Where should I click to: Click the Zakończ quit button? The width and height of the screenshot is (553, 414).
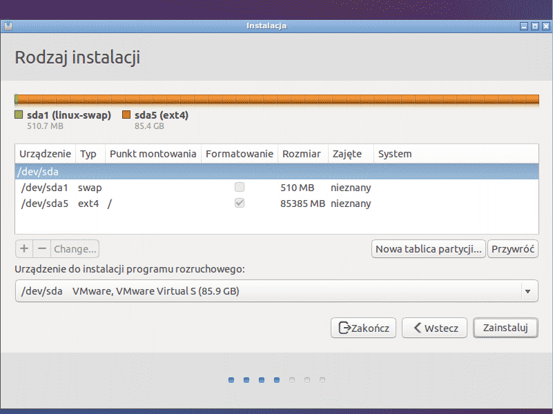pyautogui.click(x=364, y=328)
